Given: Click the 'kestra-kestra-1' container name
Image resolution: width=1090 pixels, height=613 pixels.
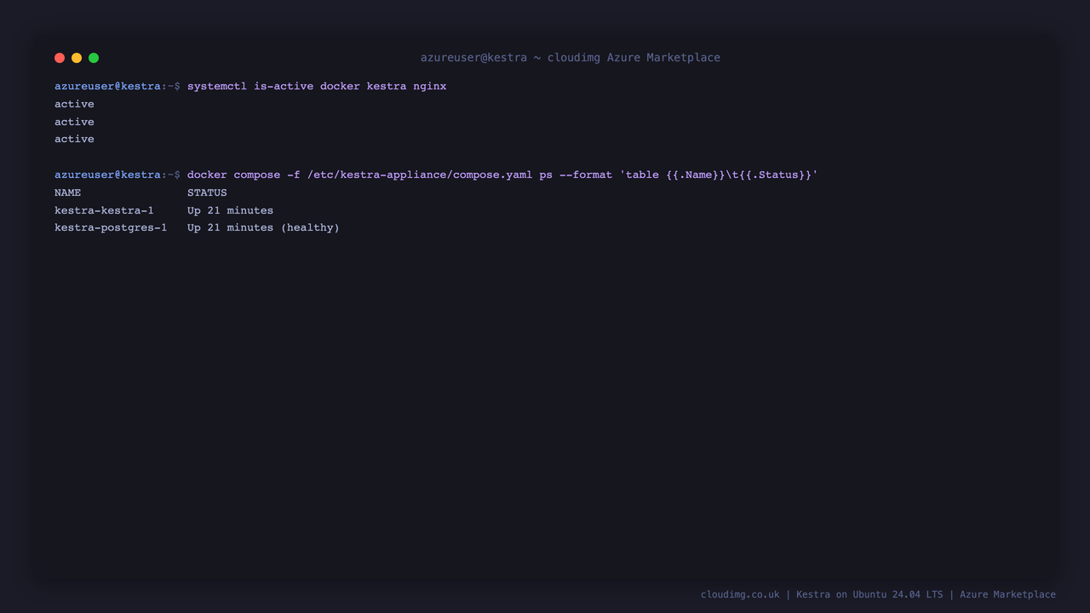Looking at the screenshot, I should 104,210.
